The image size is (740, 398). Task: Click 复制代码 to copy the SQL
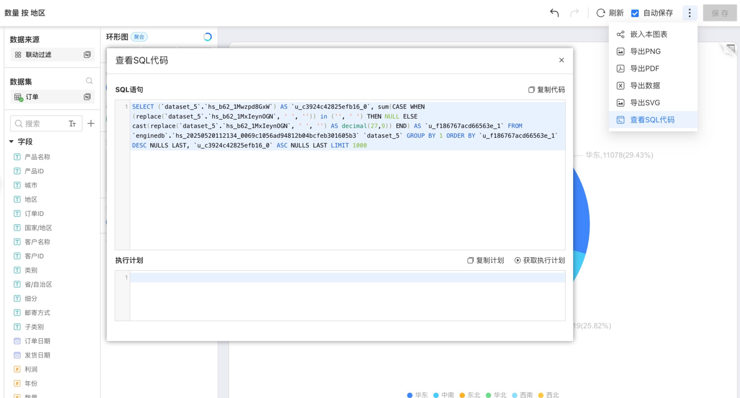pos(546,90)
